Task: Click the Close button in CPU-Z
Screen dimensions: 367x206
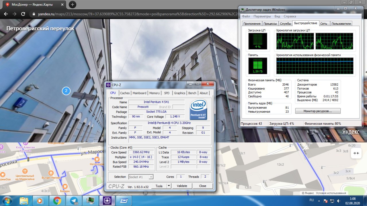Action: pos(202,186)
